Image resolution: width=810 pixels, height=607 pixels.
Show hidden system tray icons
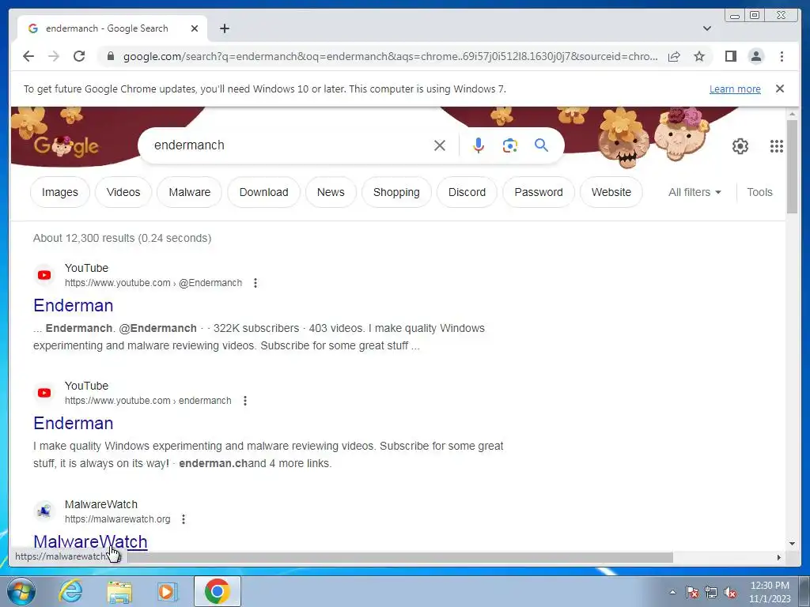(672, 592)
